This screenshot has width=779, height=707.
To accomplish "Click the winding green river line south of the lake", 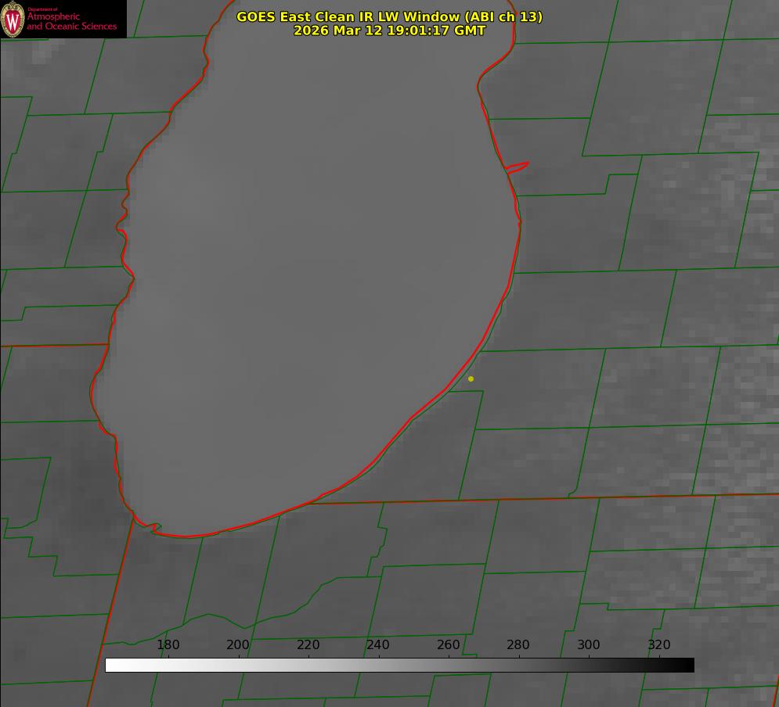I will pyautogui.click(x=235, y=623).
